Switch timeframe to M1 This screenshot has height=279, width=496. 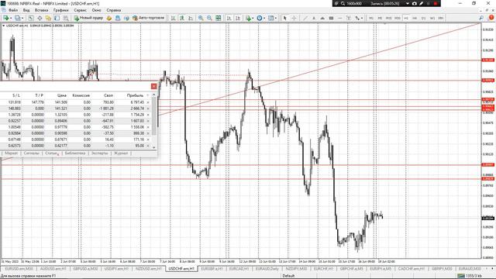371,18
